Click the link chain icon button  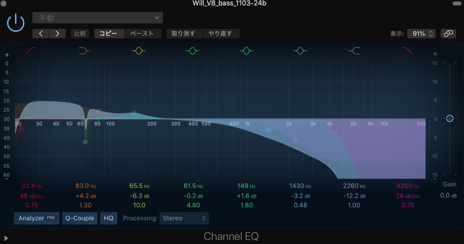click(449, 34)
